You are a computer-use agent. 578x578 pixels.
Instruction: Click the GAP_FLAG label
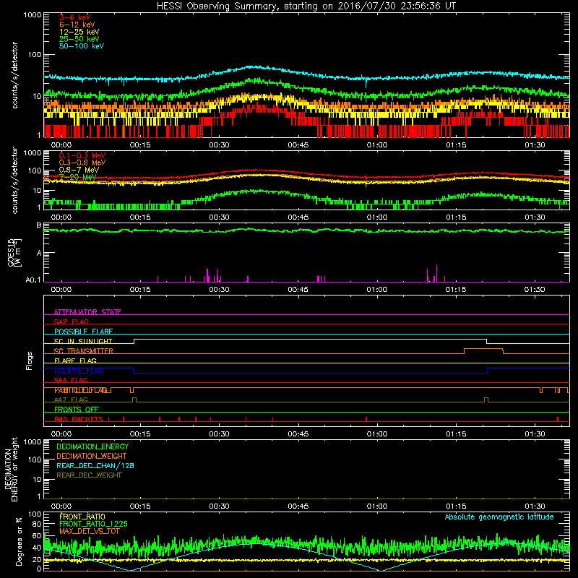click(x=71, y=322)
